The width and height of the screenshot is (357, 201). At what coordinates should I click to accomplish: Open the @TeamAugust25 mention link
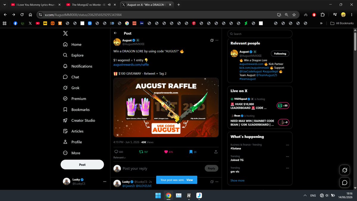[x=267, y=75]
